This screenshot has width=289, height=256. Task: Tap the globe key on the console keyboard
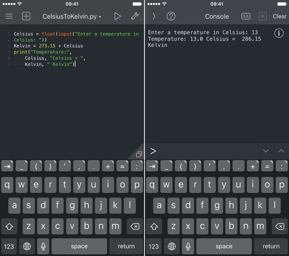tap(172, 246)
